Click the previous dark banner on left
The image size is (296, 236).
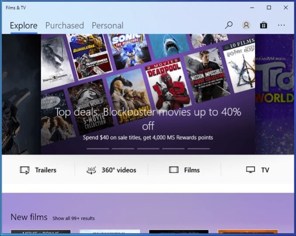[x=21, y=94]
